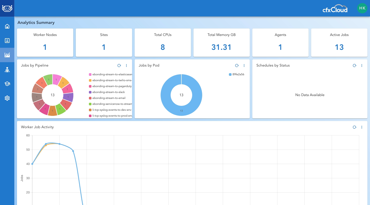Image resolution: width=370 pixels, height=205 pixels.
Task: Toggle ebonding-servicenow-to-stream legend item
Action: point(110,104)
